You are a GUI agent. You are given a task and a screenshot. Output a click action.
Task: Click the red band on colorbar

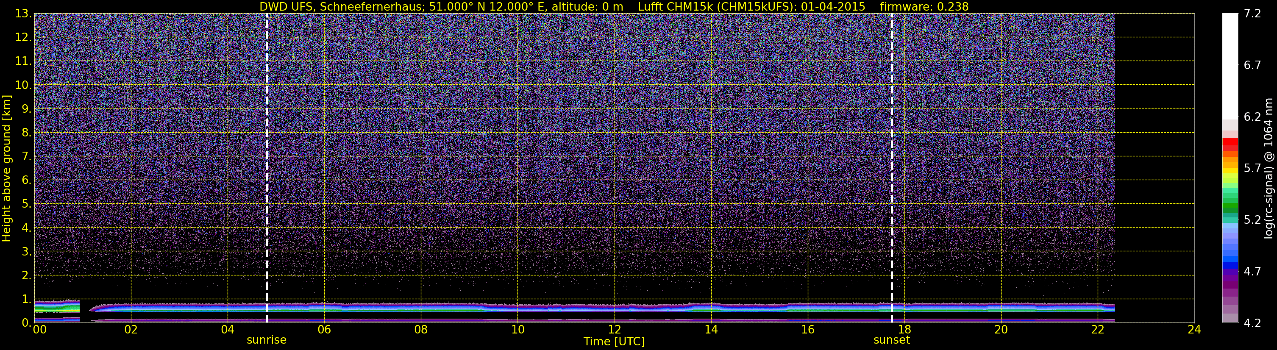click(1230, 144)
